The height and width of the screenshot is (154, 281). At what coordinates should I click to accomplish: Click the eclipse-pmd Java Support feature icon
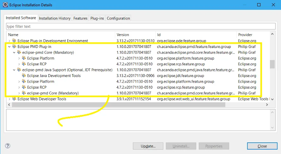pyautogui.click(x=19, y=70)
